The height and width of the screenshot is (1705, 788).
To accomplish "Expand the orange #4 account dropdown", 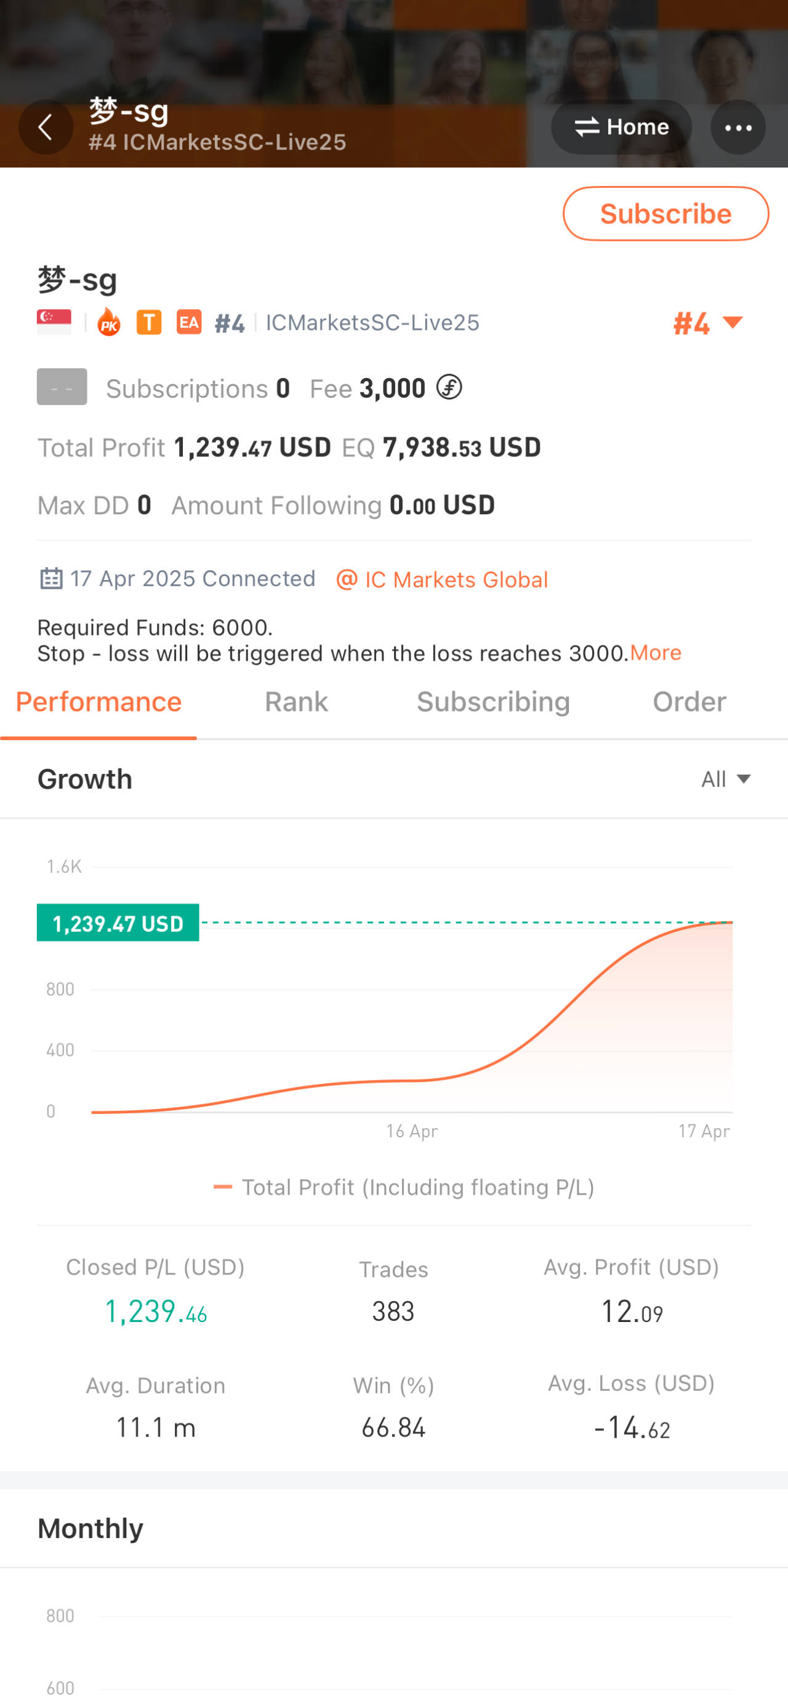I will pos(707,324).
